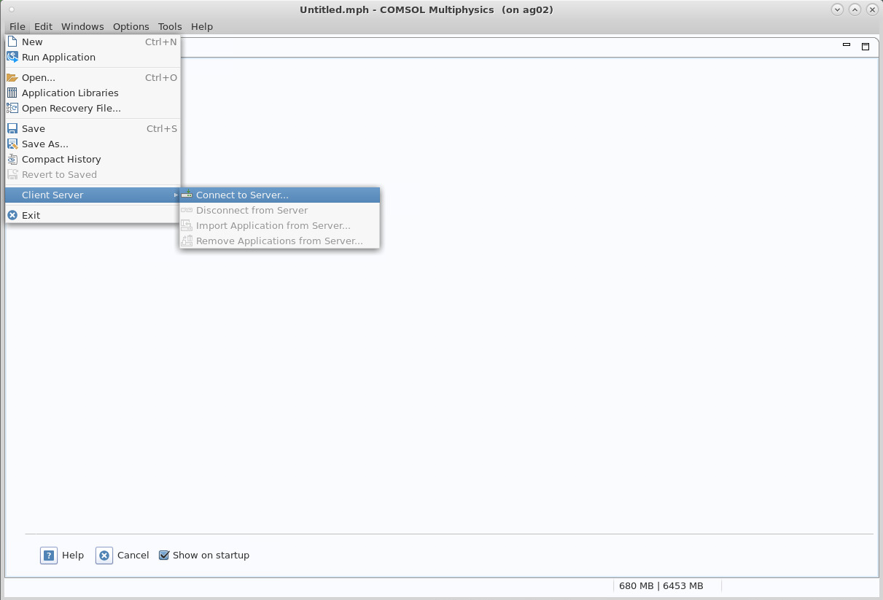The width and height of the screenshot is (883, 600).
Task: Click the Open folder icon
Action: point(12,77)
